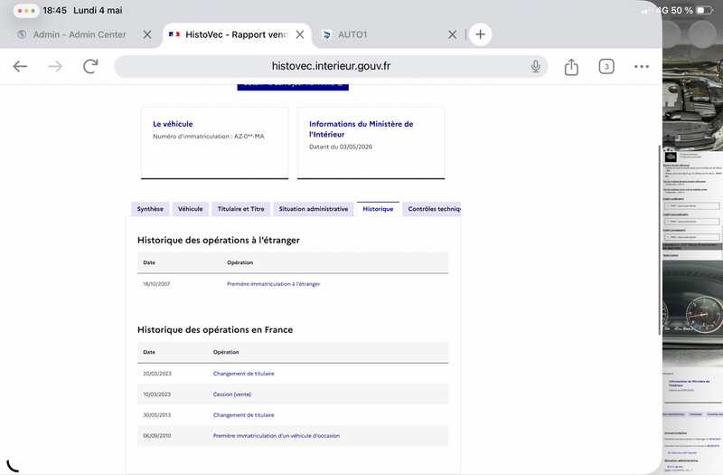Screen dimensions: 723x475
Task: View the Situation administrative tab
Action: [314, 209]
